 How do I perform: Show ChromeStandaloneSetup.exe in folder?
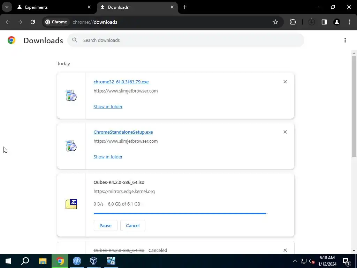[108, 157]
